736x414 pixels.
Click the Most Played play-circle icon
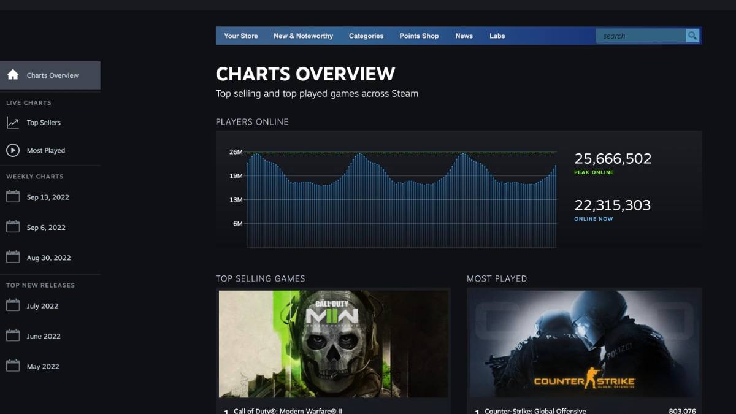(x=13, y=150)
